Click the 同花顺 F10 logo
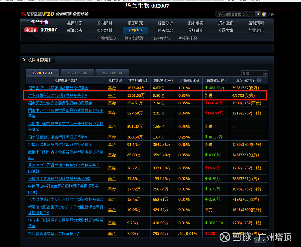 (38, 14)
